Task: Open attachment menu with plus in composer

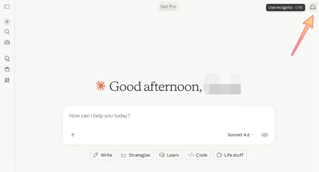Action: [73, 135]
